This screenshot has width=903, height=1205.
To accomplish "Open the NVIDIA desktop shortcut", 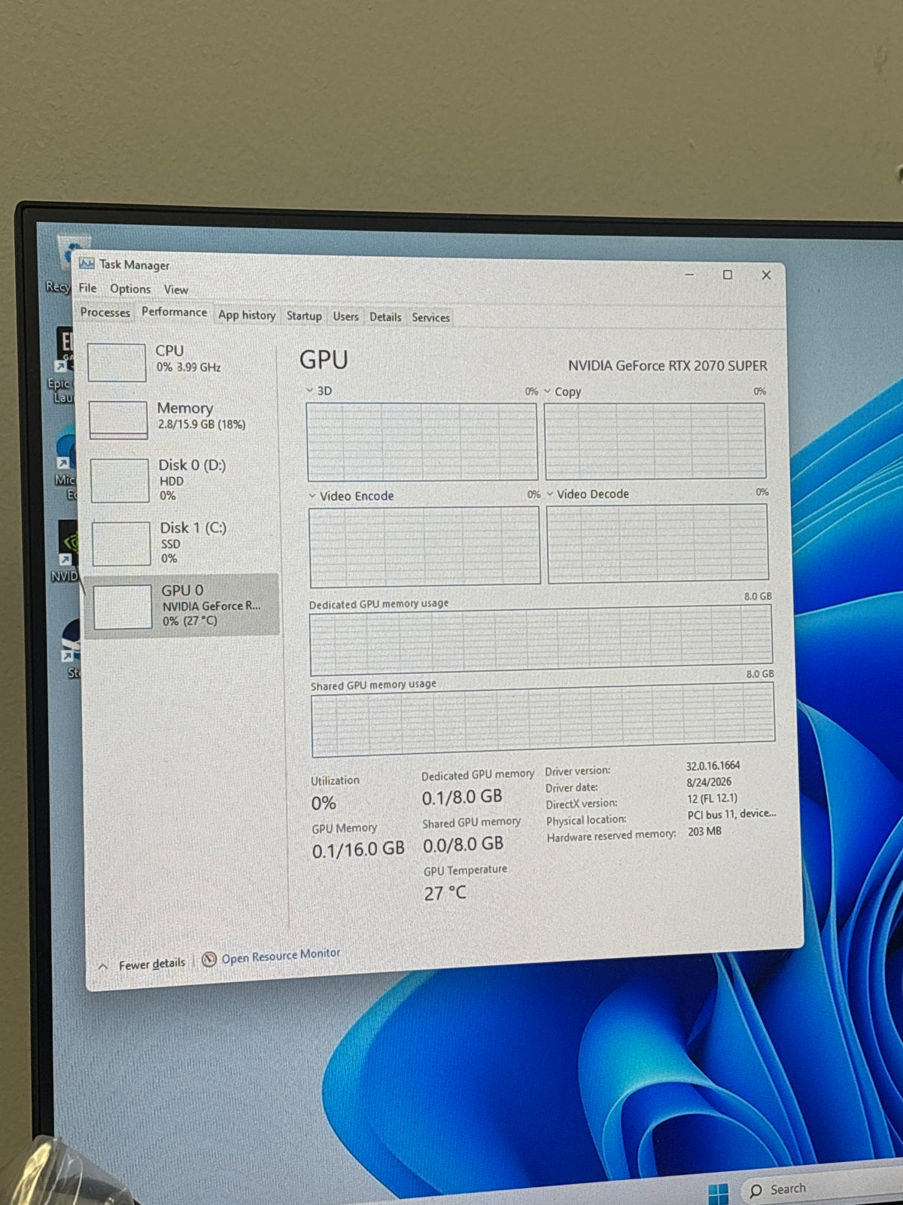I will click(x=66, y=551).
